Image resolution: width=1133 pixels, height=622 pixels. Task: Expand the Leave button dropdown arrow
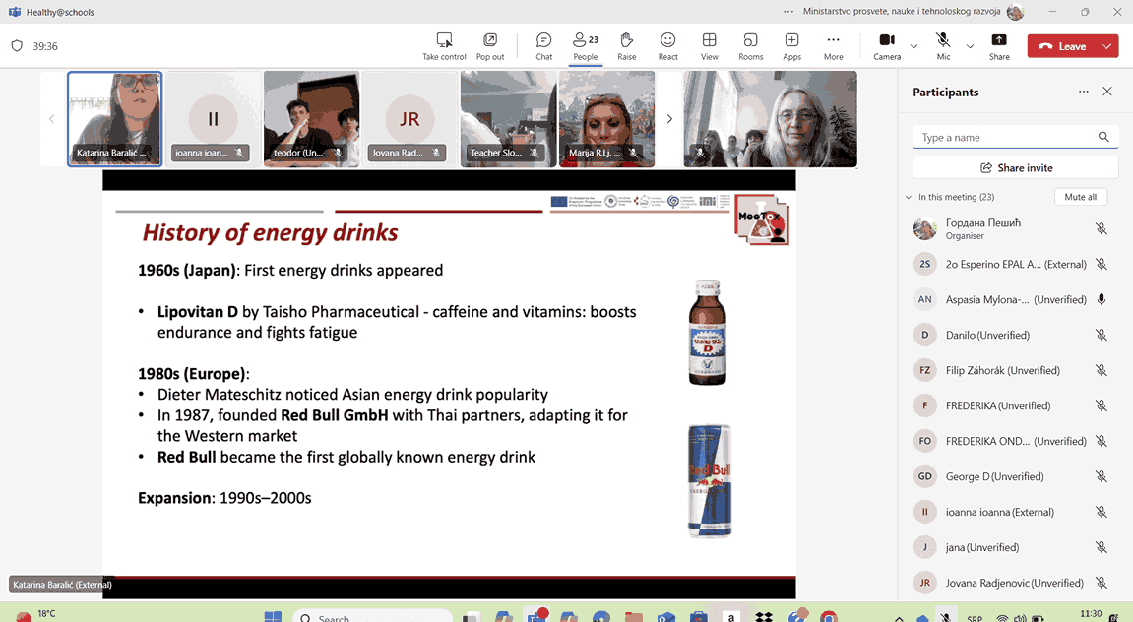pyautogui.click(x=1107, y=46)
